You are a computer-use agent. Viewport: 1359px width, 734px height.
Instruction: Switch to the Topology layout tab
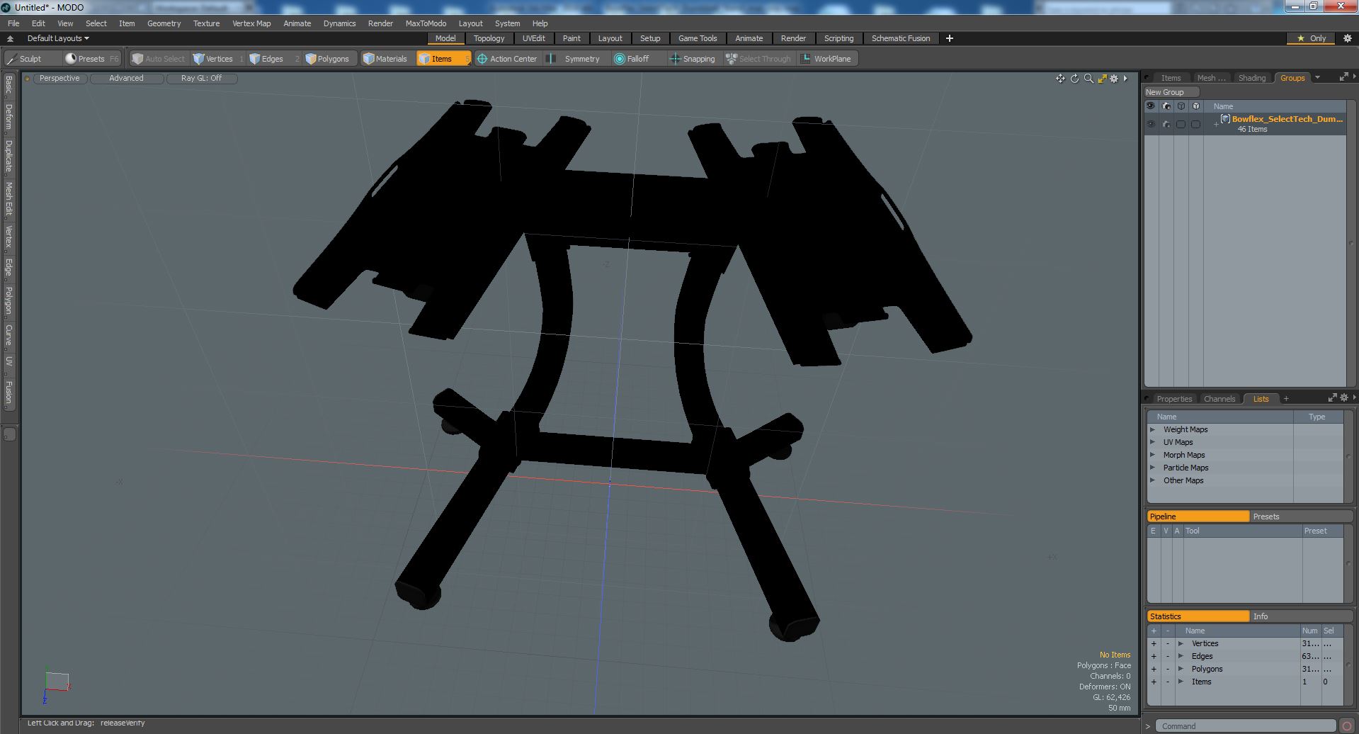489,38
